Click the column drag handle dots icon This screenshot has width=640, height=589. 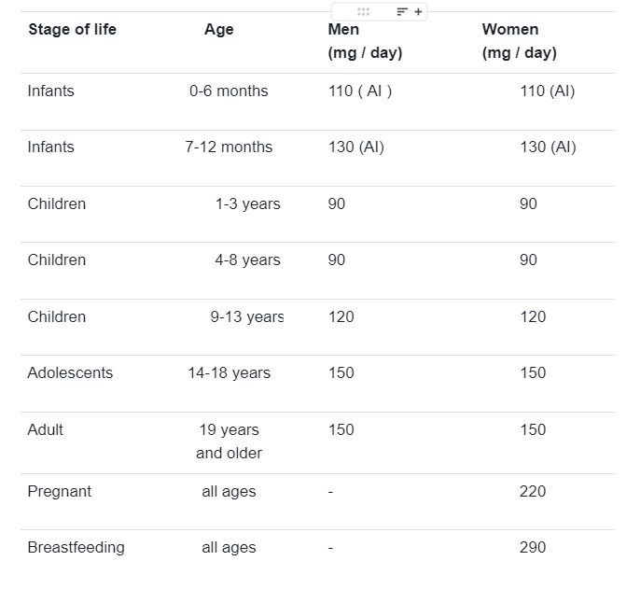point(363,12)
